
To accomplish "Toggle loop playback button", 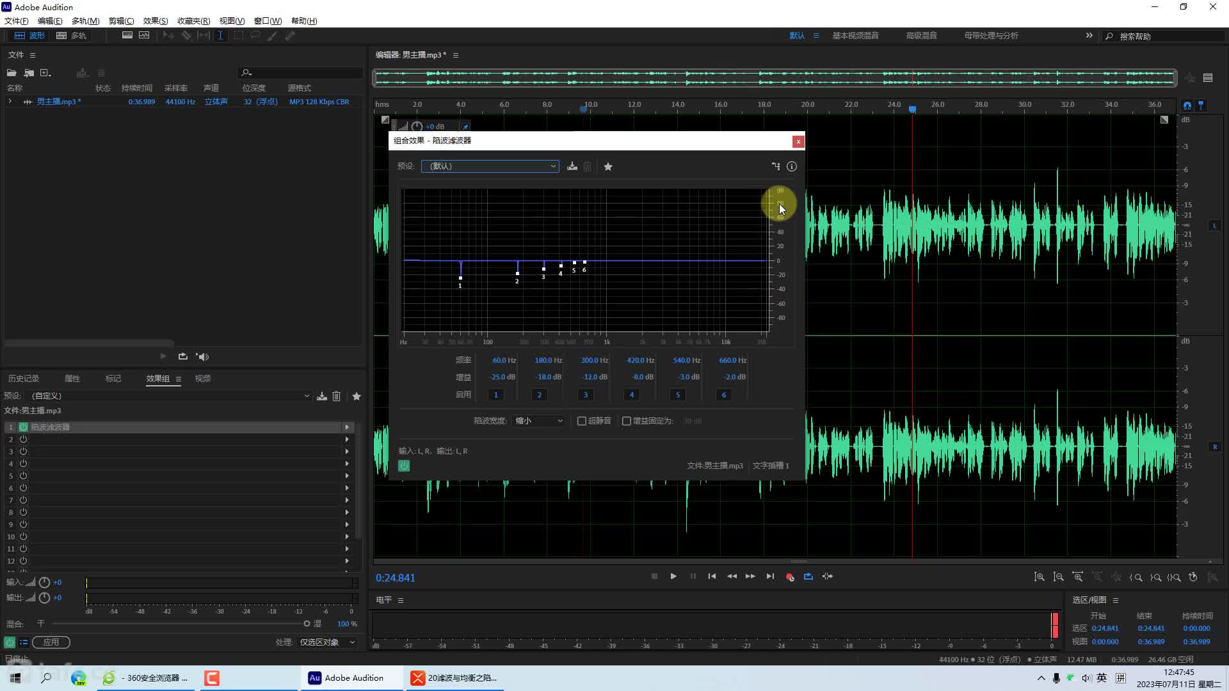I will click(808, 576).
